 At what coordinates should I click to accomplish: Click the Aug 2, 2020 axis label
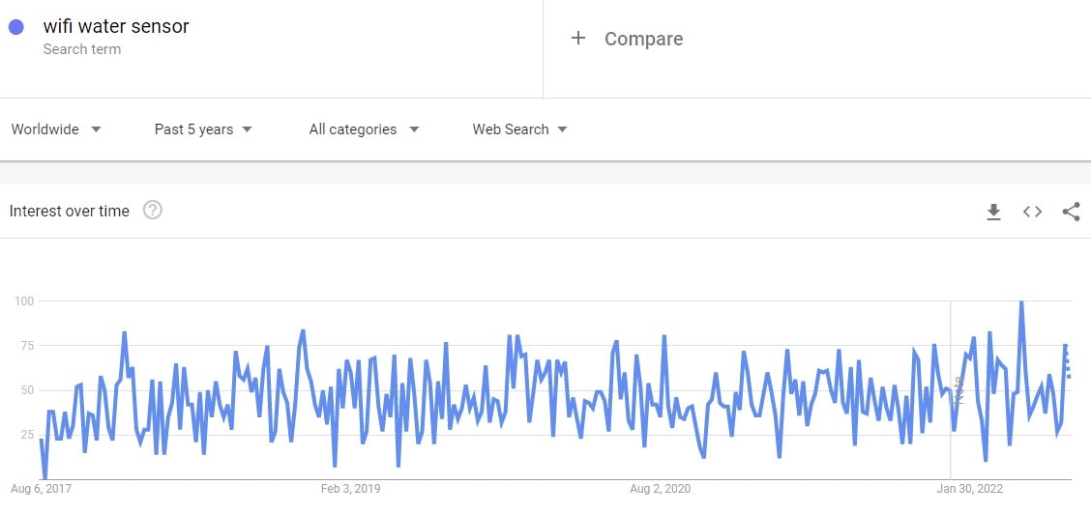pyautogui.click(x=660, y=489)
